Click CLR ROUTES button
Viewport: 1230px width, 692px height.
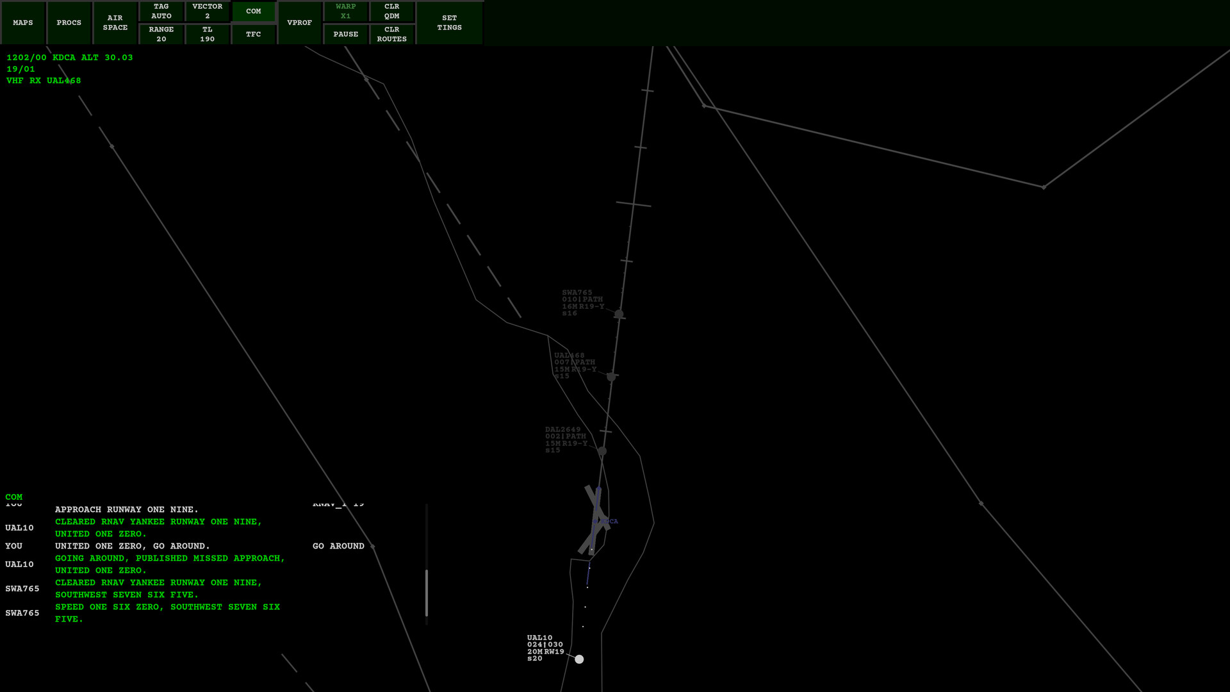(392, 34)
